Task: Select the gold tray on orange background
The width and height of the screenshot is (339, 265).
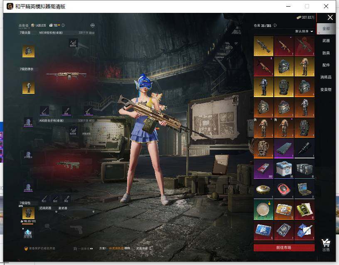Action: [284, 210]
